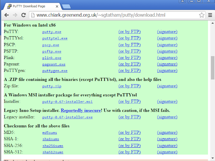Open signature for Zip file row

pyautogui.click(x=167, y=86)
